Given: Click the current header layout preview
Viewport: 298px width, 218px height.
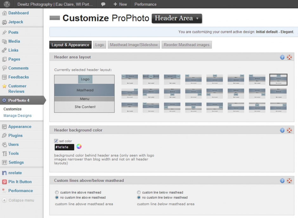Looking at the screenshot, I should (84, 94).
